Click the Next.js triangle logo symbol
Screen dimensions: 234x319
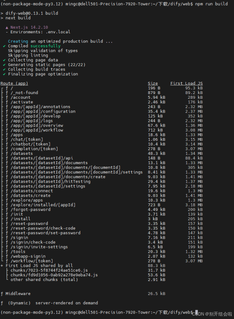coord(7,27)
